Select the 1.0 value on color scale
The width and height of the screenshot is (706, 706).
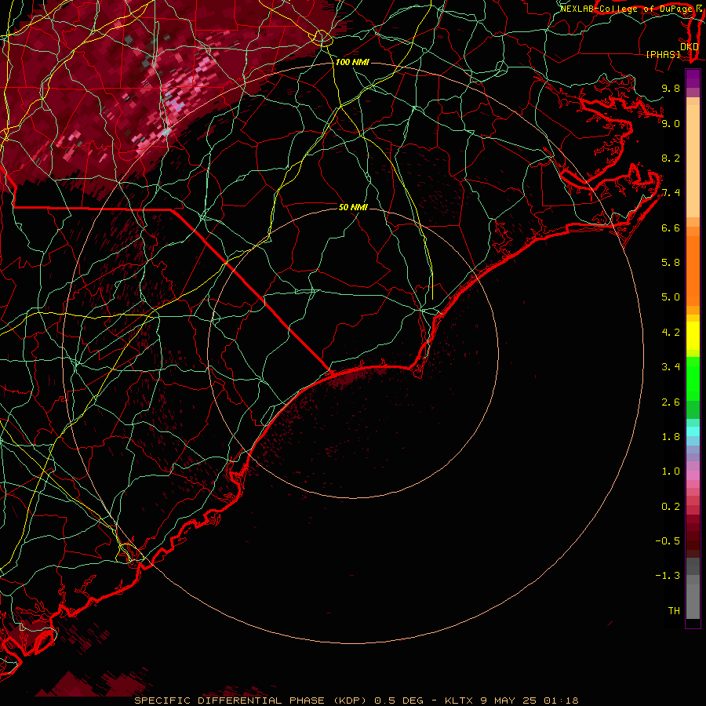click(671, 471)
